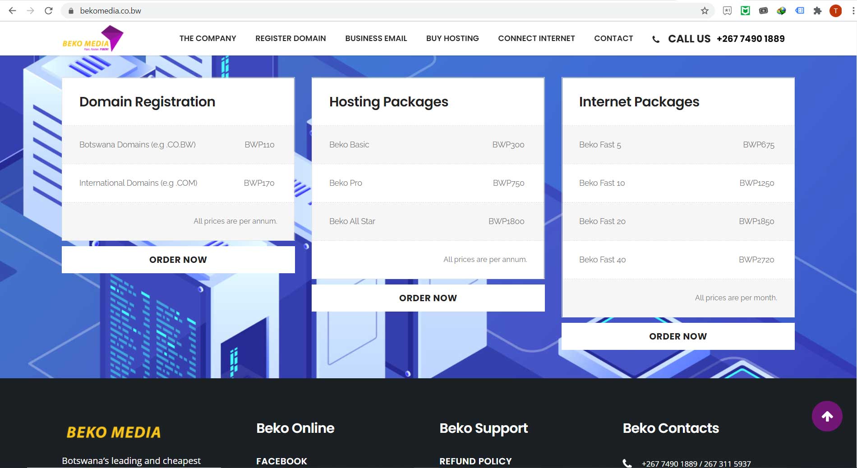Viewport: 857px width, 468px height.
Task: Click the browser forward arrow
Action: coord(30,10)
